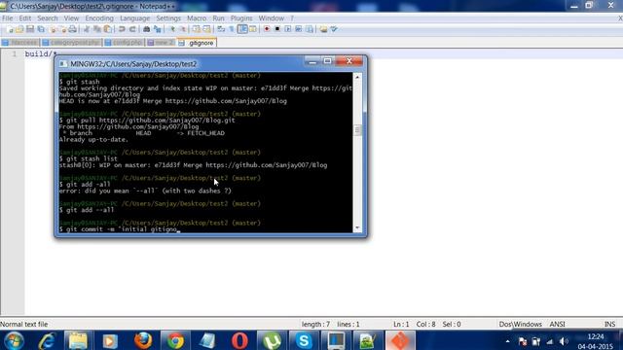623x350 pixels.
Task: Open Google Chrome from the taskbar
Action: 175,340
